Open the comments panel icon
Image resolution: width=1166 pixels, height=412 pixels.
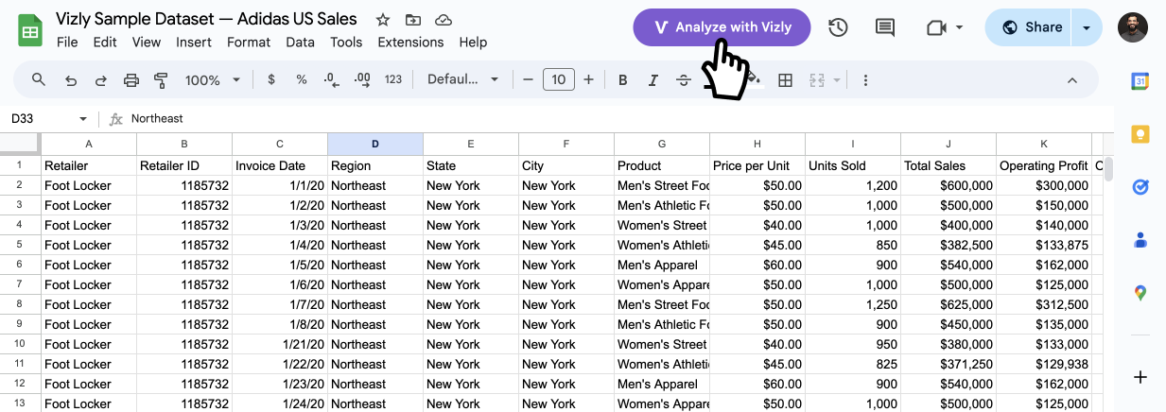tap(885, 27)
